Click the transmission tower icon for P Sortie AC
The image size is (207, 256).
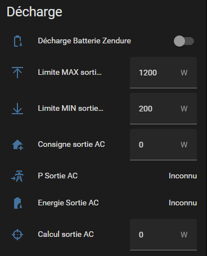click(x=17, y=176)
